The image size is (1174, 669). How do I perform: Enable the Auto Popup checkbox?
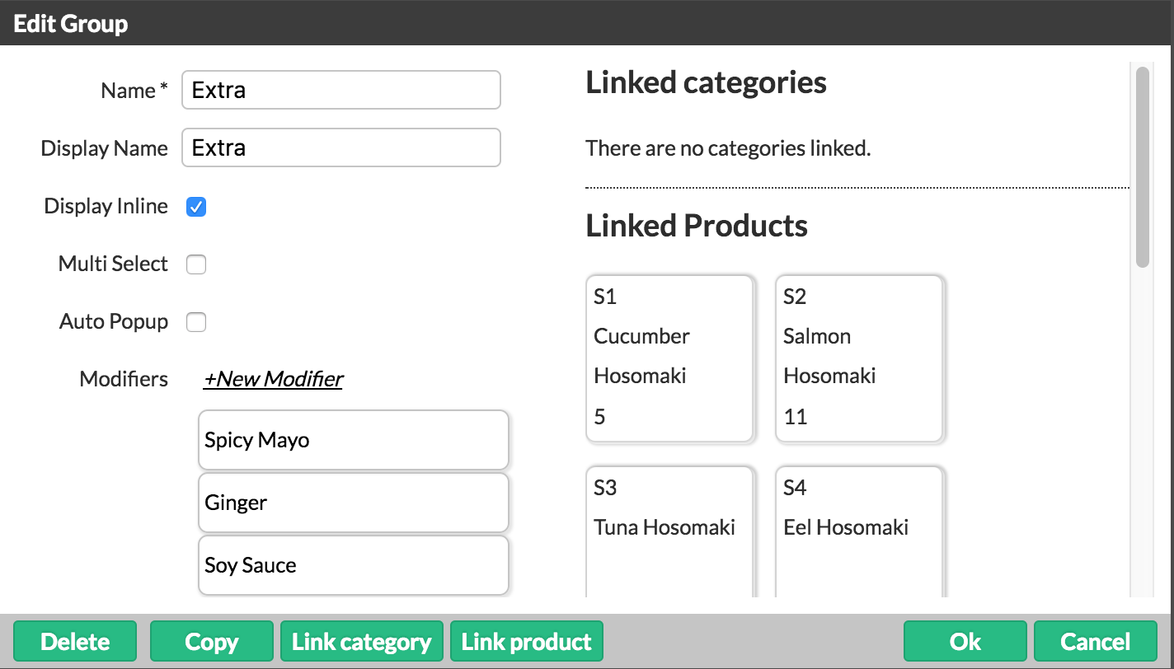[x=196, y=322]
